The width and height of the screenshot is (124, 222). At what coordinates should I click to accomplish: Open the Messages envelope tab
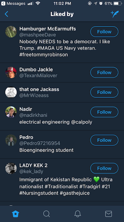(108, 214)
